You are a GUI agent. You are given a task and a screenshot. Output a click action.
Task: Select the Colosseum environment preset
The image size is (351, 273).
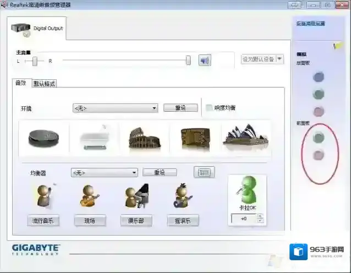point(144,138)
